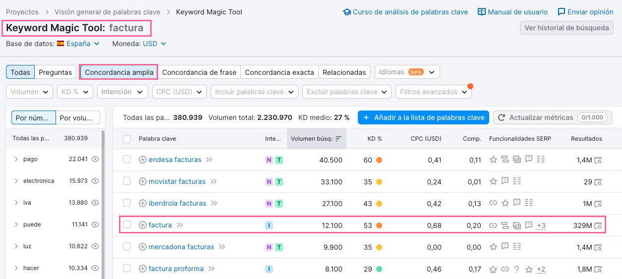Screen dimensions: 622x279
Task: Toggle eye icon for 'electronica' group
Action: 95,181
